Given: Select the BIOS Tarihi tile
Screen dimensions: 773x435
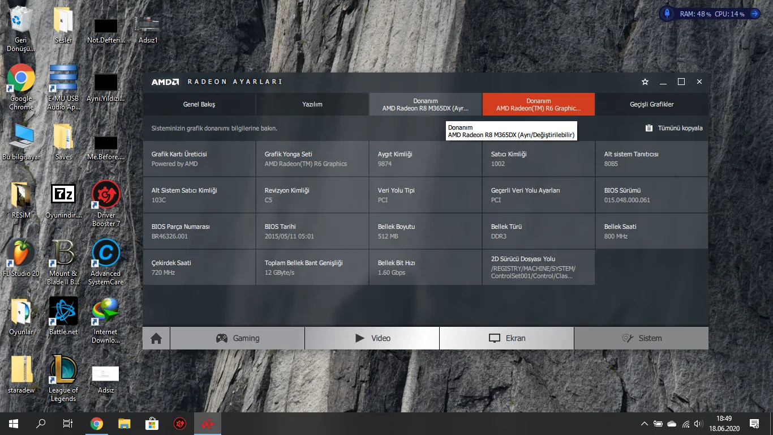Looking at the screenshot, I should [x=312, y=231].
